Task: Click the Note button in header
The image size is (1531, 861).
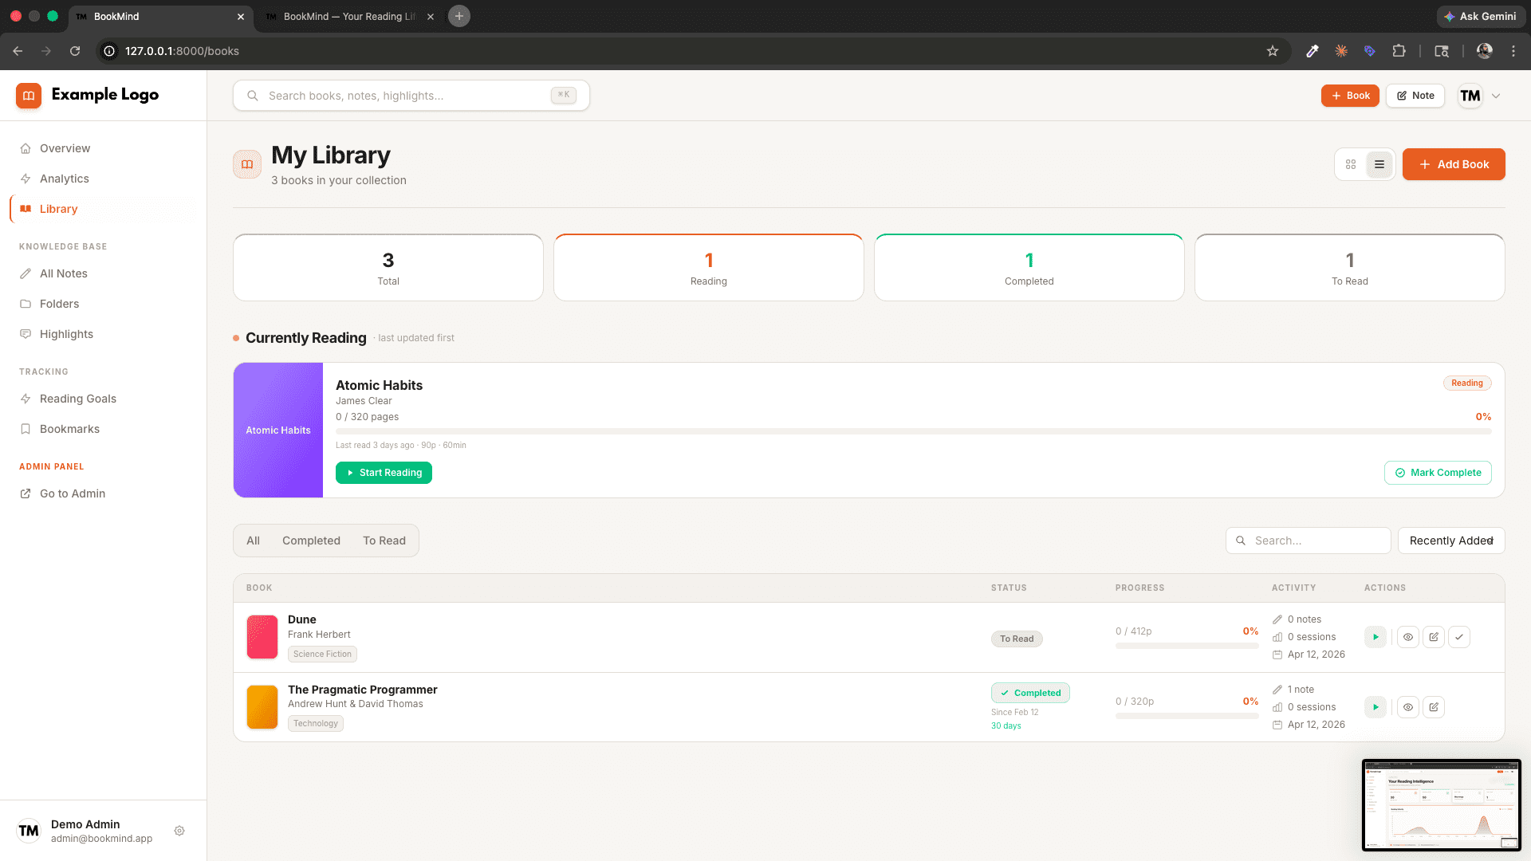Action: [1415, 96]
